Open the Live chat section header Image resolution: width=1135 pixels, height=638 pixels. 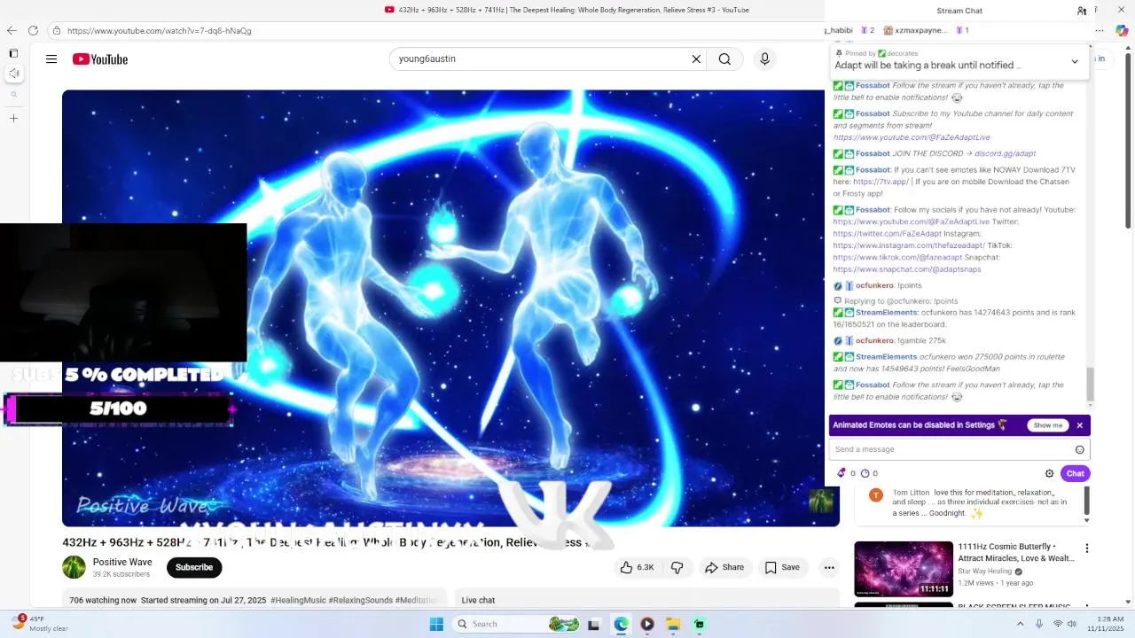(478, 600)
